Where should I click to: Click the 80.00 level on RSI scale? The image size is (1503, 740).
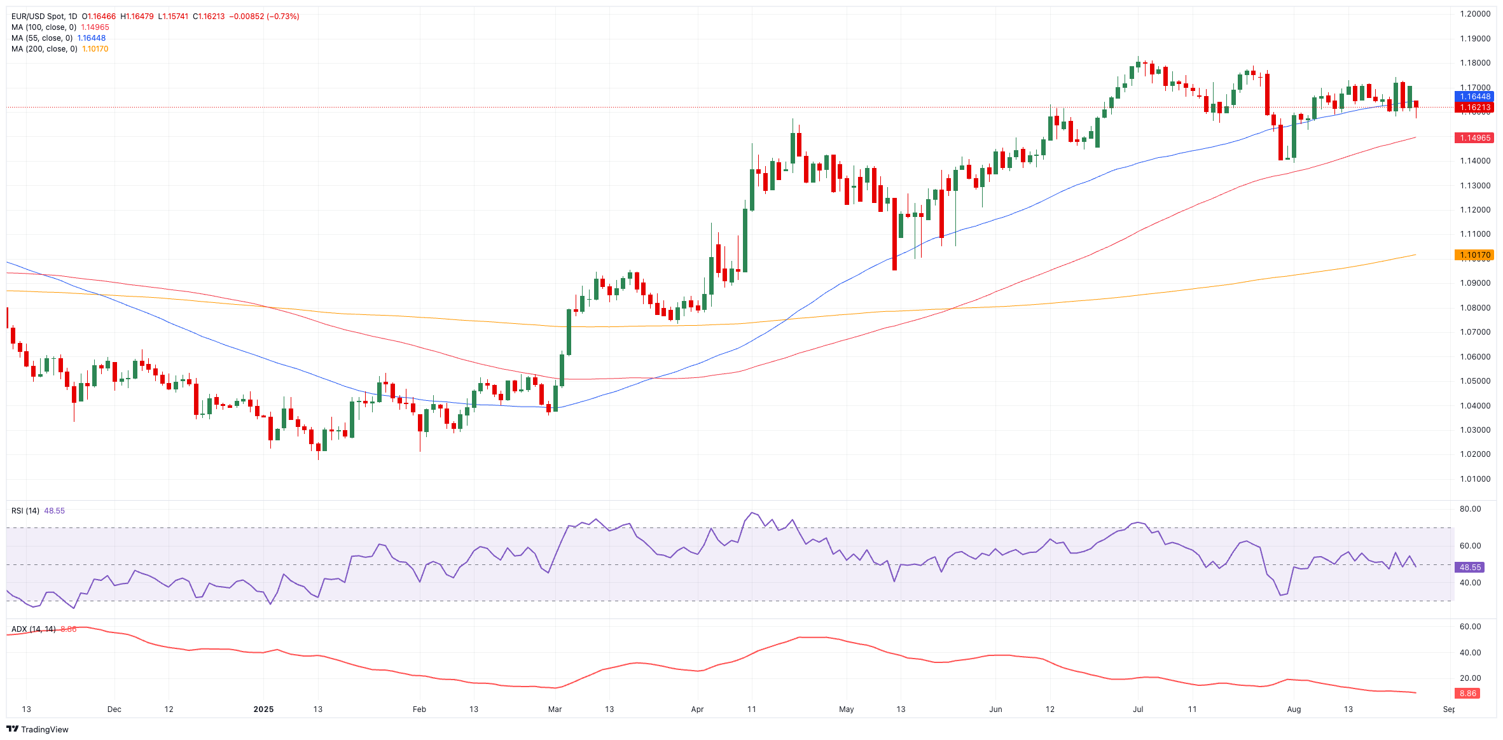1470,509
